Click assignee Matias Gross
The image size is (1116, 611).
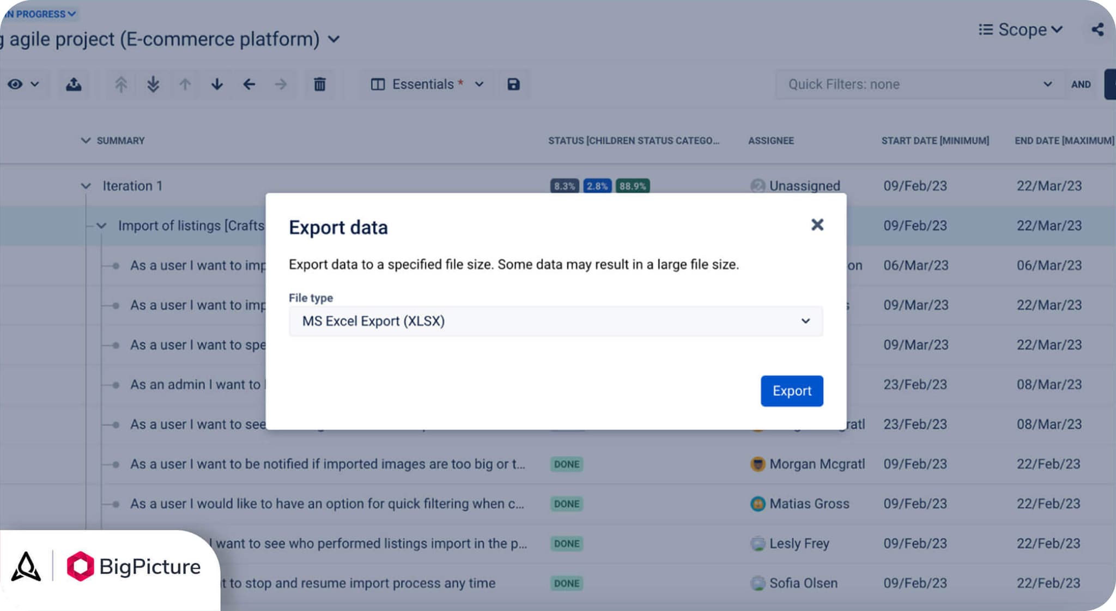coord(799,504)
